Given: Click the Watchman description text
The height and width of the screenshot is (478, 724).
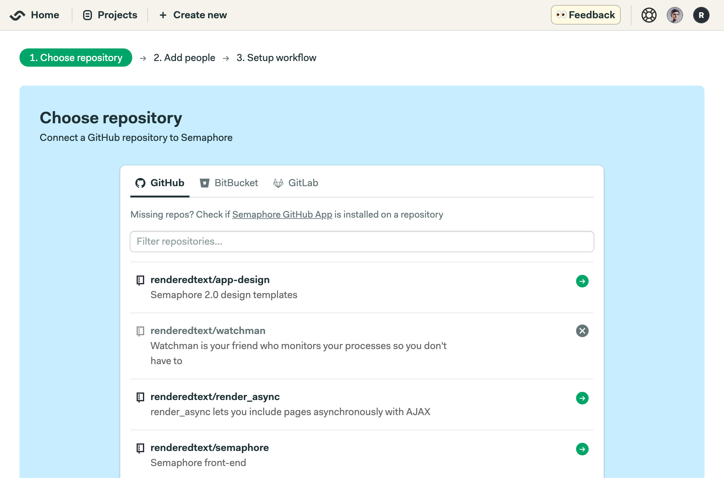Looking at the screenshot, I should tap(298, 353).
